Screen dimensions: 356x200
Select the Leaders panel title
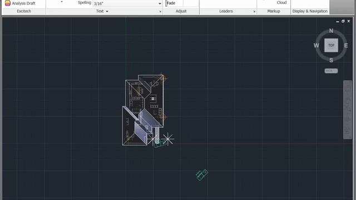pyautogui.click(x=226, y=11)
